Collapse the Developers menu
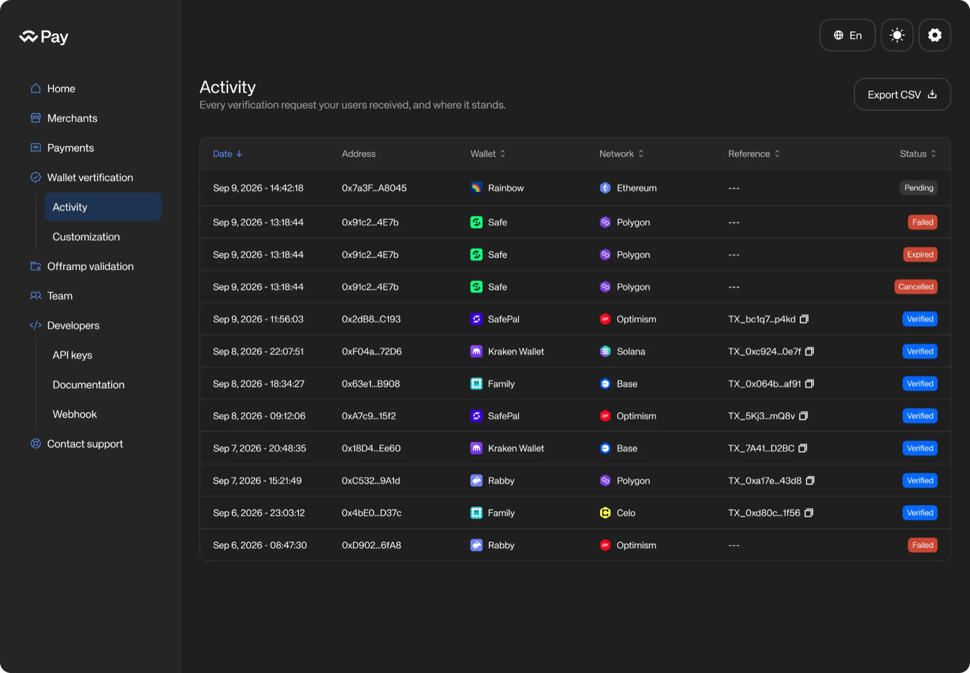This screenshot has height=673, width=970. pos(73,326)
